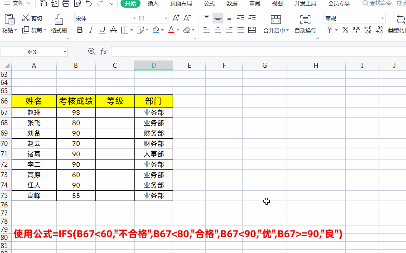Copy selection with the 复制 button
406x253 pixels.
pos(32,30)
